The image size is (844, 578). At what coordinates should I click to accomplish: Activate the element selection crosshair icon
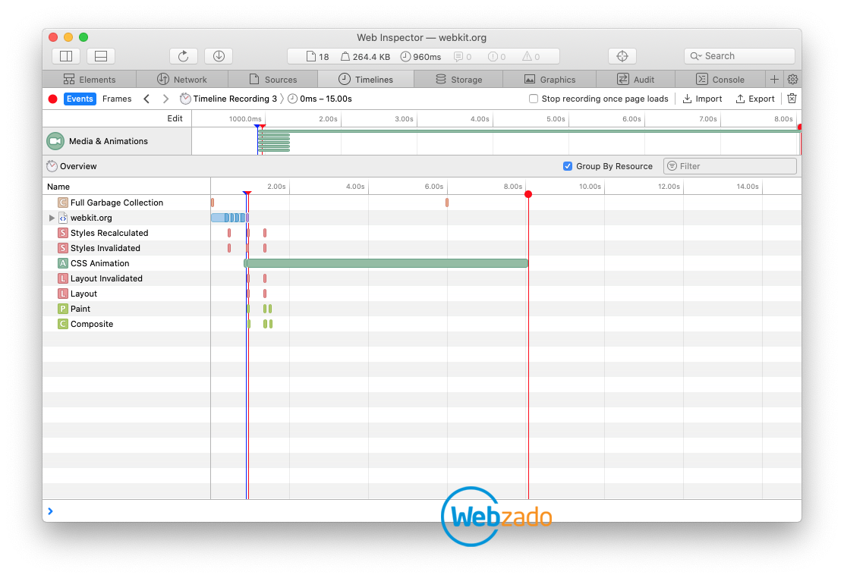622,56
